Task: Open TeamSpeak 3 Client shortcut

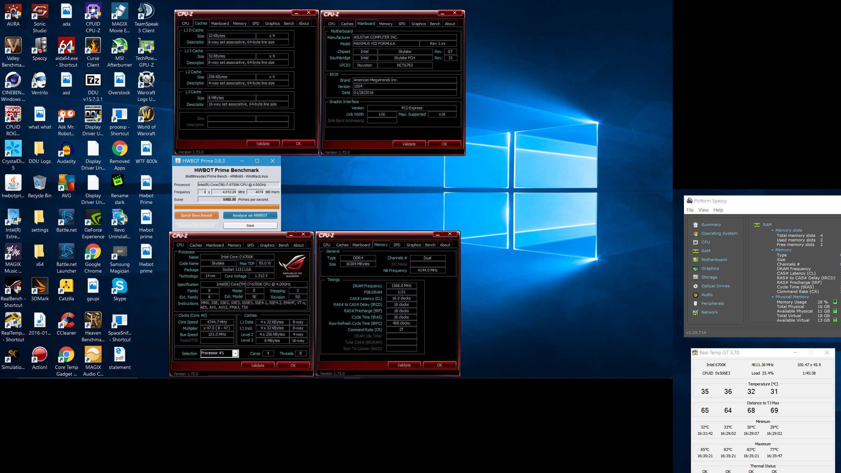Action: tap(146, 18)
